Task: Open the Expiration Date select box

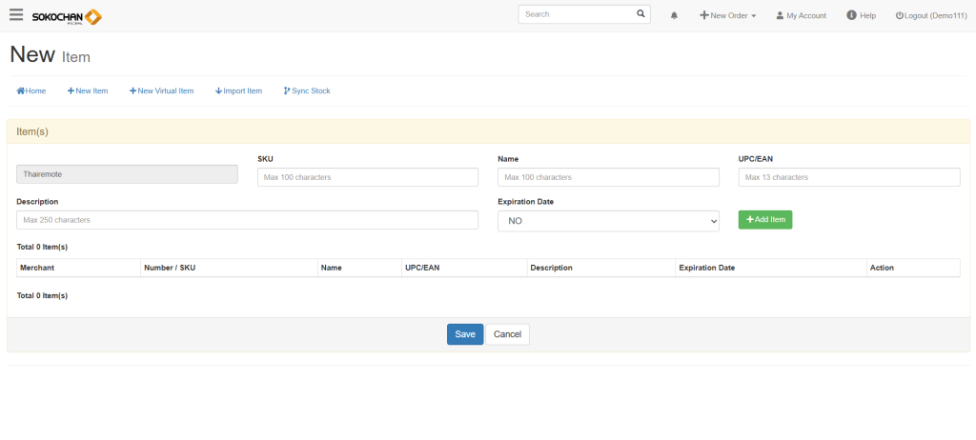Action: (x=608, y=220)
